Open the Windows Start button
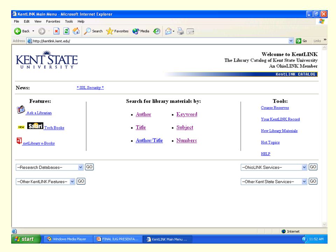336x252 pixels. [26, 239]
